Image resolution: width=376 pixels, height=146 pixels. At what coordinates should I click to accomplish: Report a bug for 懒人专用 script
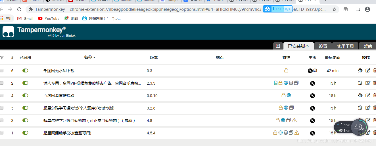tap(360, 83)
